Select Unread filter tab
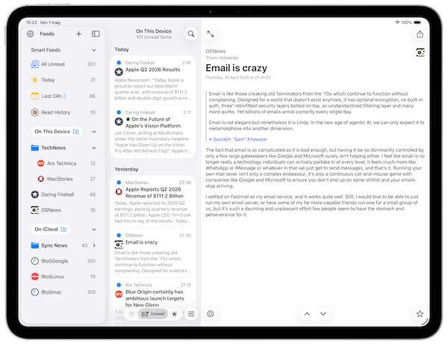This screenshot has height=344, width=448. coord(153,314)
